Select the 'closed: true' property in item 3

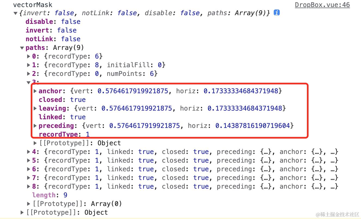[62, 100]
